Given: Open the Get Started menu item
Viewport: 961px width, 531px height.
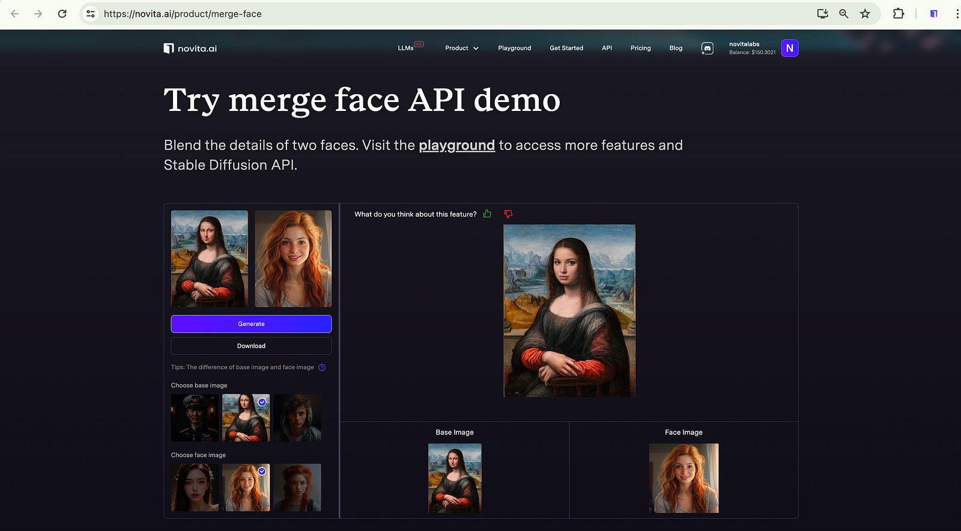Looking at the screenshot, I should (x=566, y=48).
